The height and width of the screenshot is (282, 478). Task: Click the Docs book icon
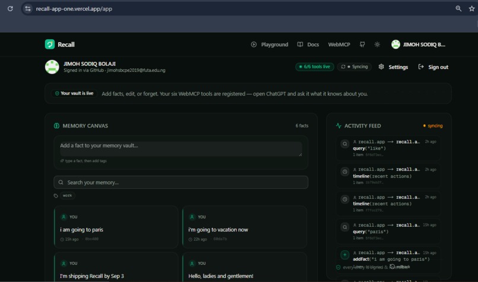click(x=300, y=45)
